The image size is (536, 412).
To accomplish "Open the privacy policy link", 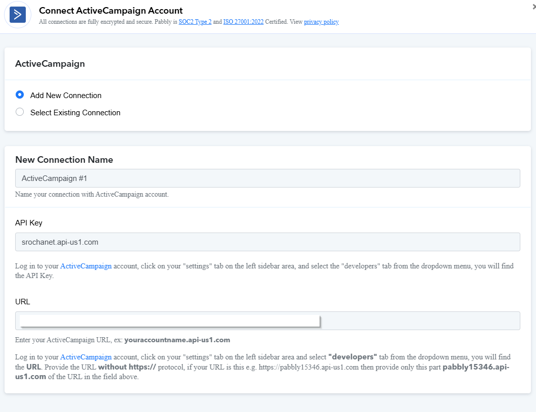I will pos(321,22).
